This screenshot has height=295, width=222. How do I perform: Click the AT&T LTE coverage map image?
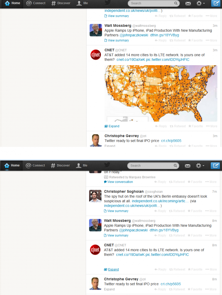pyautogui.click(x=161, y=93)
